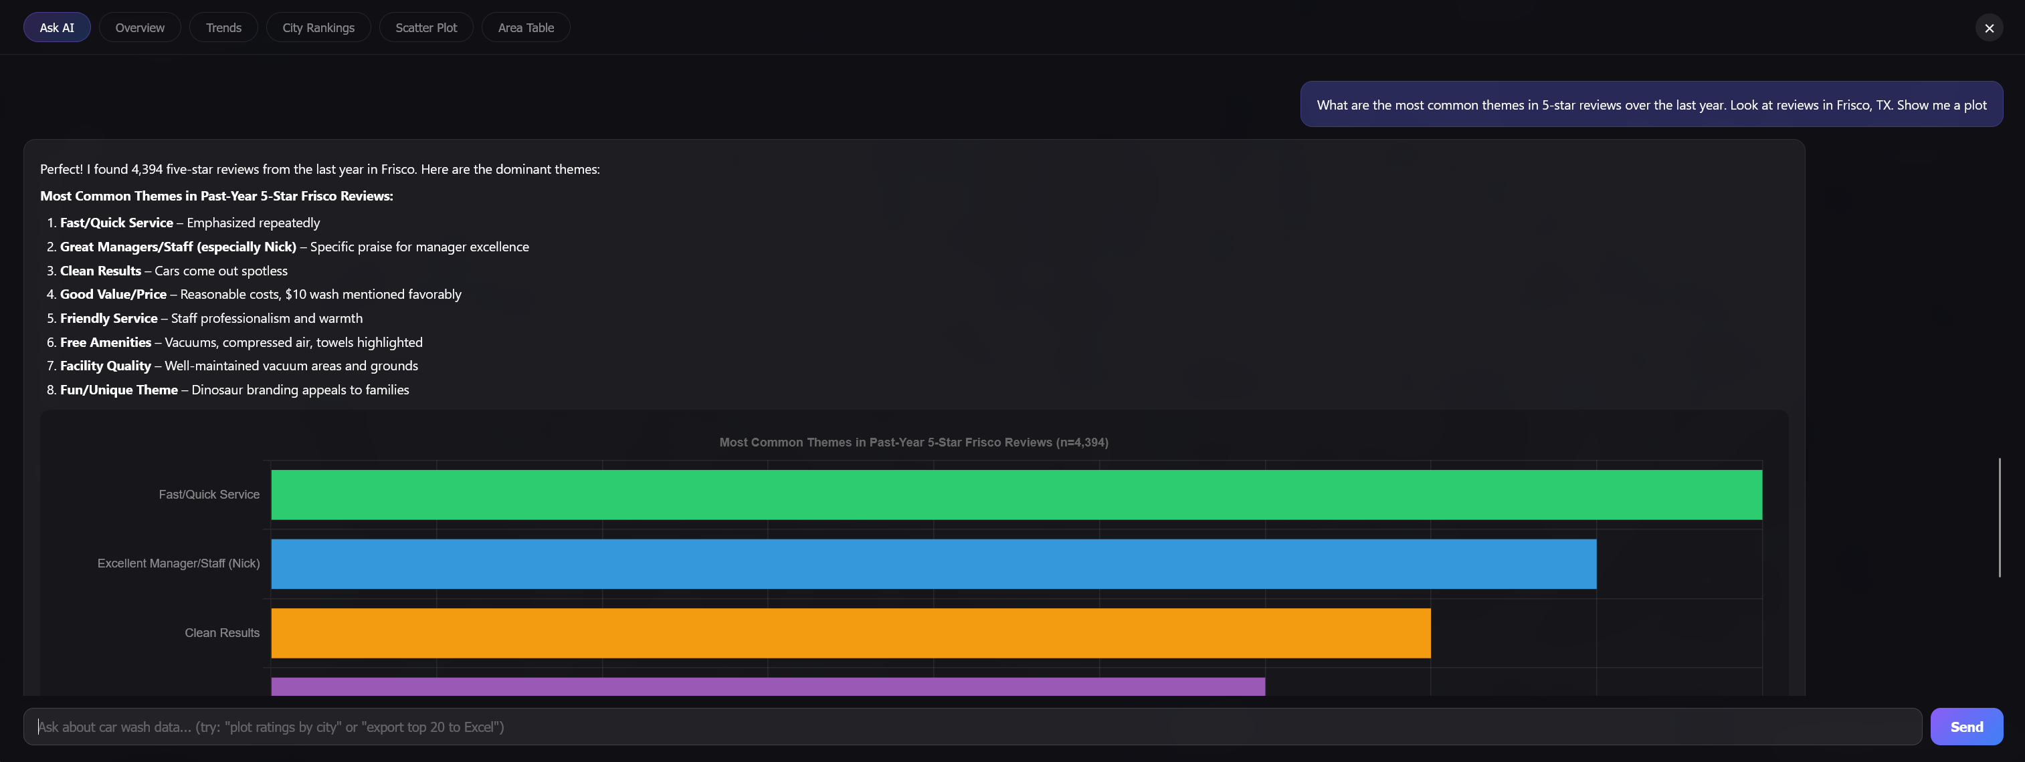Open the Area Table tab
This screenshot has height=762, width=2025.
[x=526, y=27]
